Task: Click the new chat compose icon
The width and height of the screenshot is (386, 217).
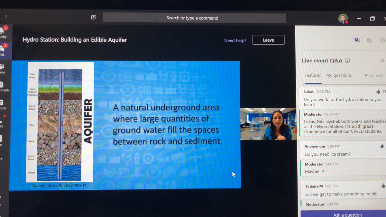Action: point(94,17)
